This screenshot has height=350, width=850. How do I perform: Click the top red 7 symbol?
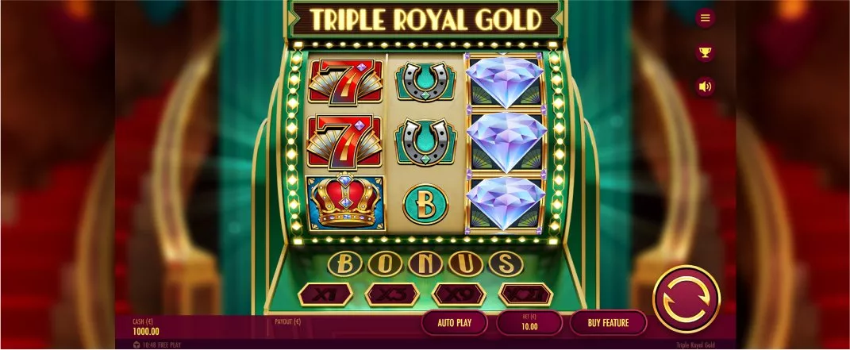345,81
